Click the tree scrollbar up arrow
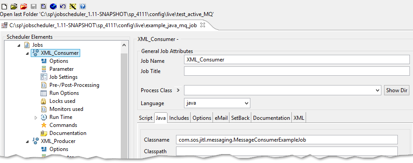Screen dimensions: 413x163 [x=124, y=45]
